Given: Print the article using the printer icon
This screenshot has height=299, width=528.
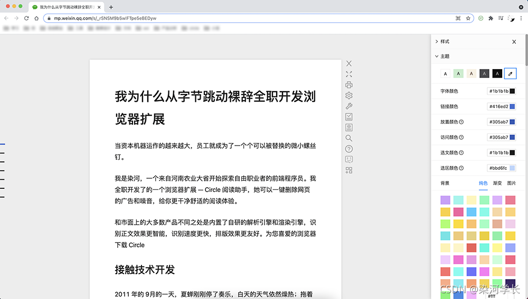Looking at the screenshot, I should (x=349, y=85).
